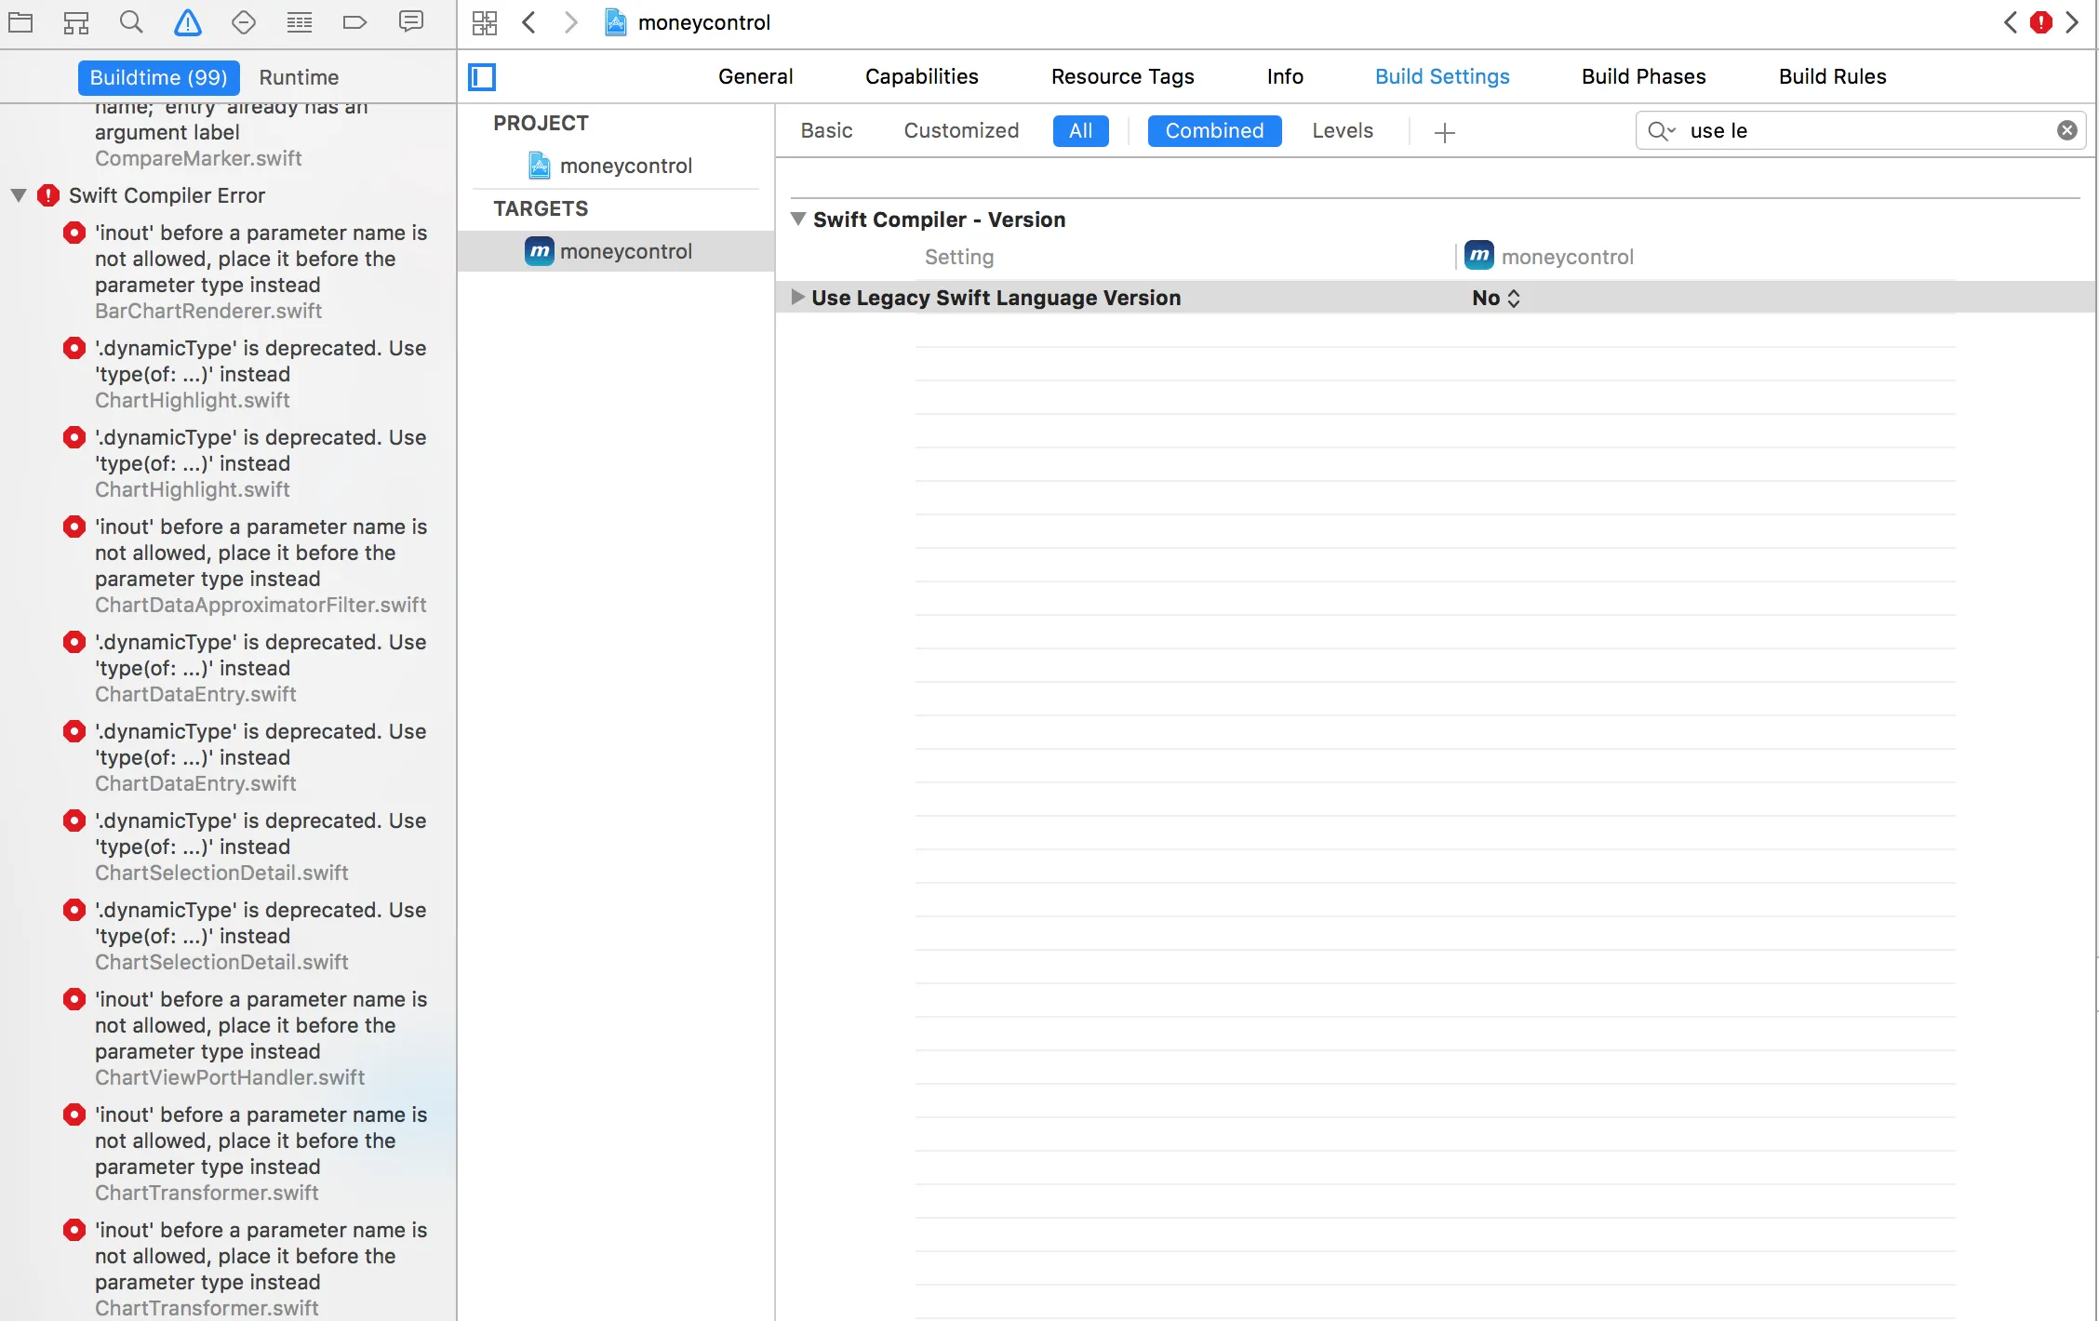Open the Breakpoint navigator icon
Image resolution: width=2099 pixels, height=1321 pixels.
(354, 22)
